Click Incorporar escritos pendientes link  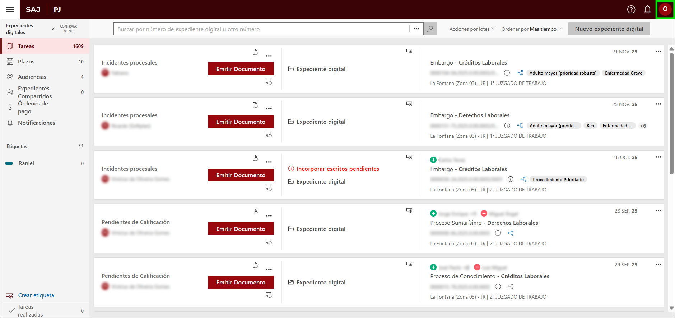click(x=337, y=169)
